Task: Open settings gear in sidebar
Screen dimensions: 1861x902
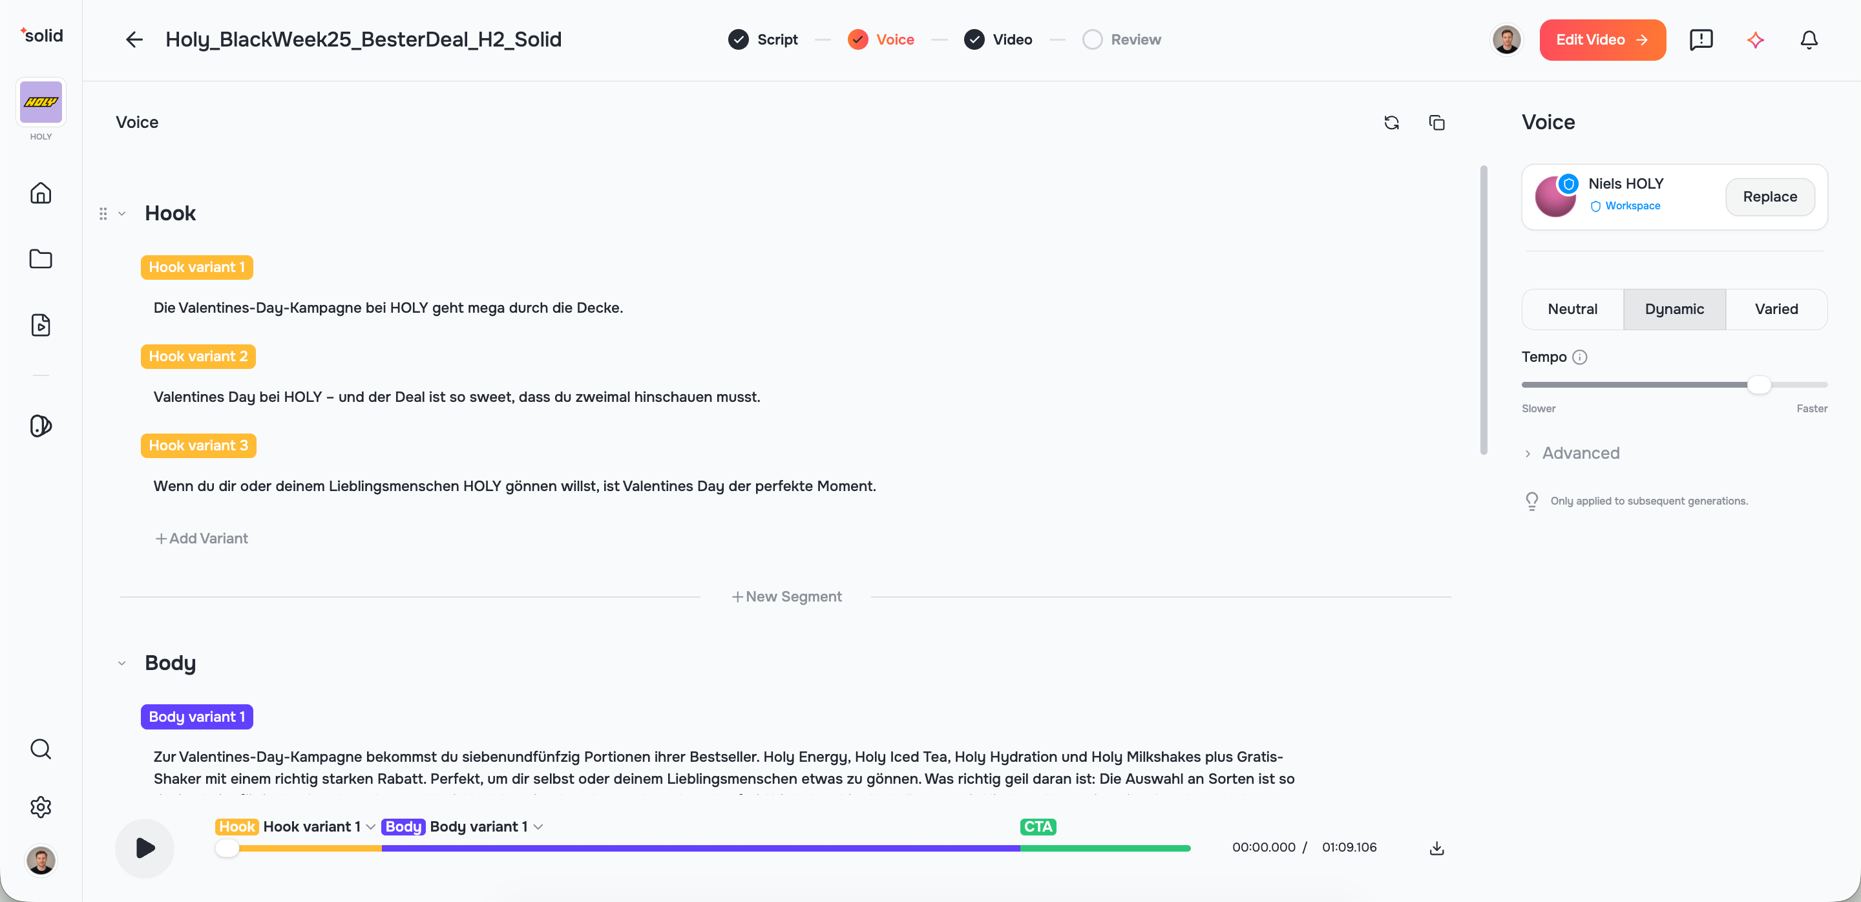Action: coord(41,806)
